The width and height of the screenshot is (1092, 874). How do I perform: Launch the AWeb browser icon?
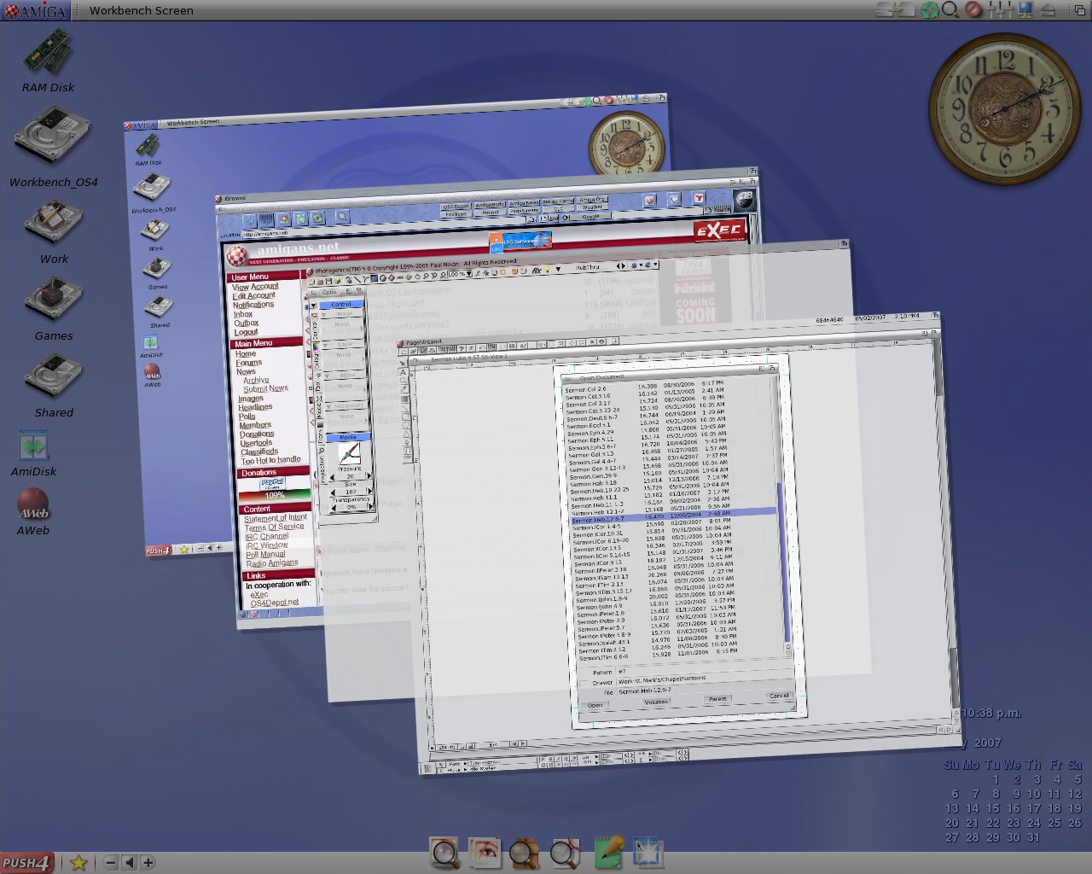(x=33, y=504)
